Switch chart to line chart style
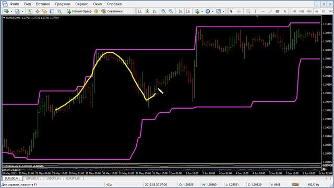This screenshot has height=188, width=334. tap(154, 11)
